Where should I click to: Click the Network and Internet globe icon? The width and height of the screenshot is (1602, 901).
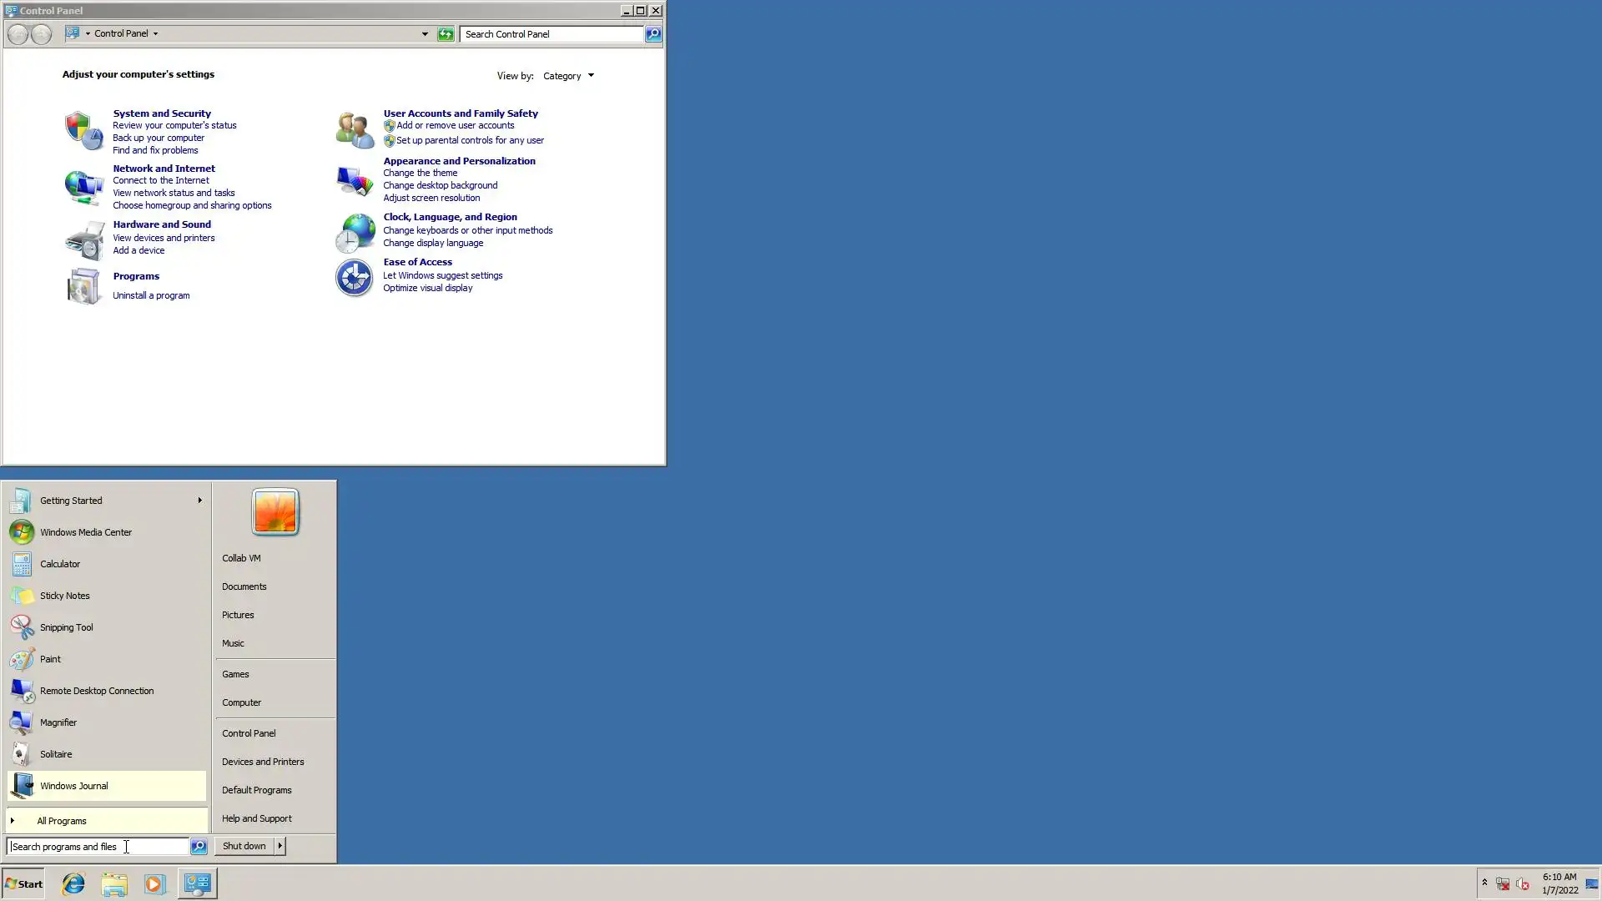(x=83, y=187)
